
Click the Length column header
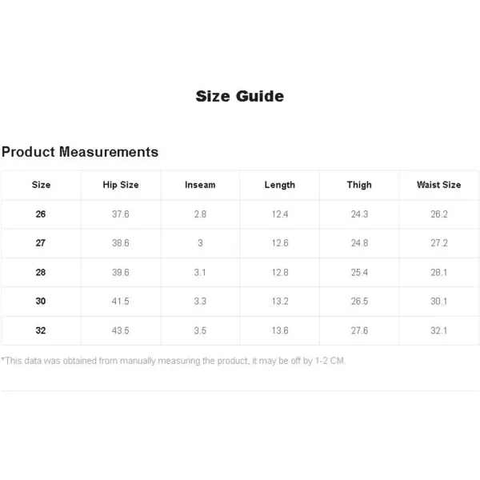coord(280,185)
